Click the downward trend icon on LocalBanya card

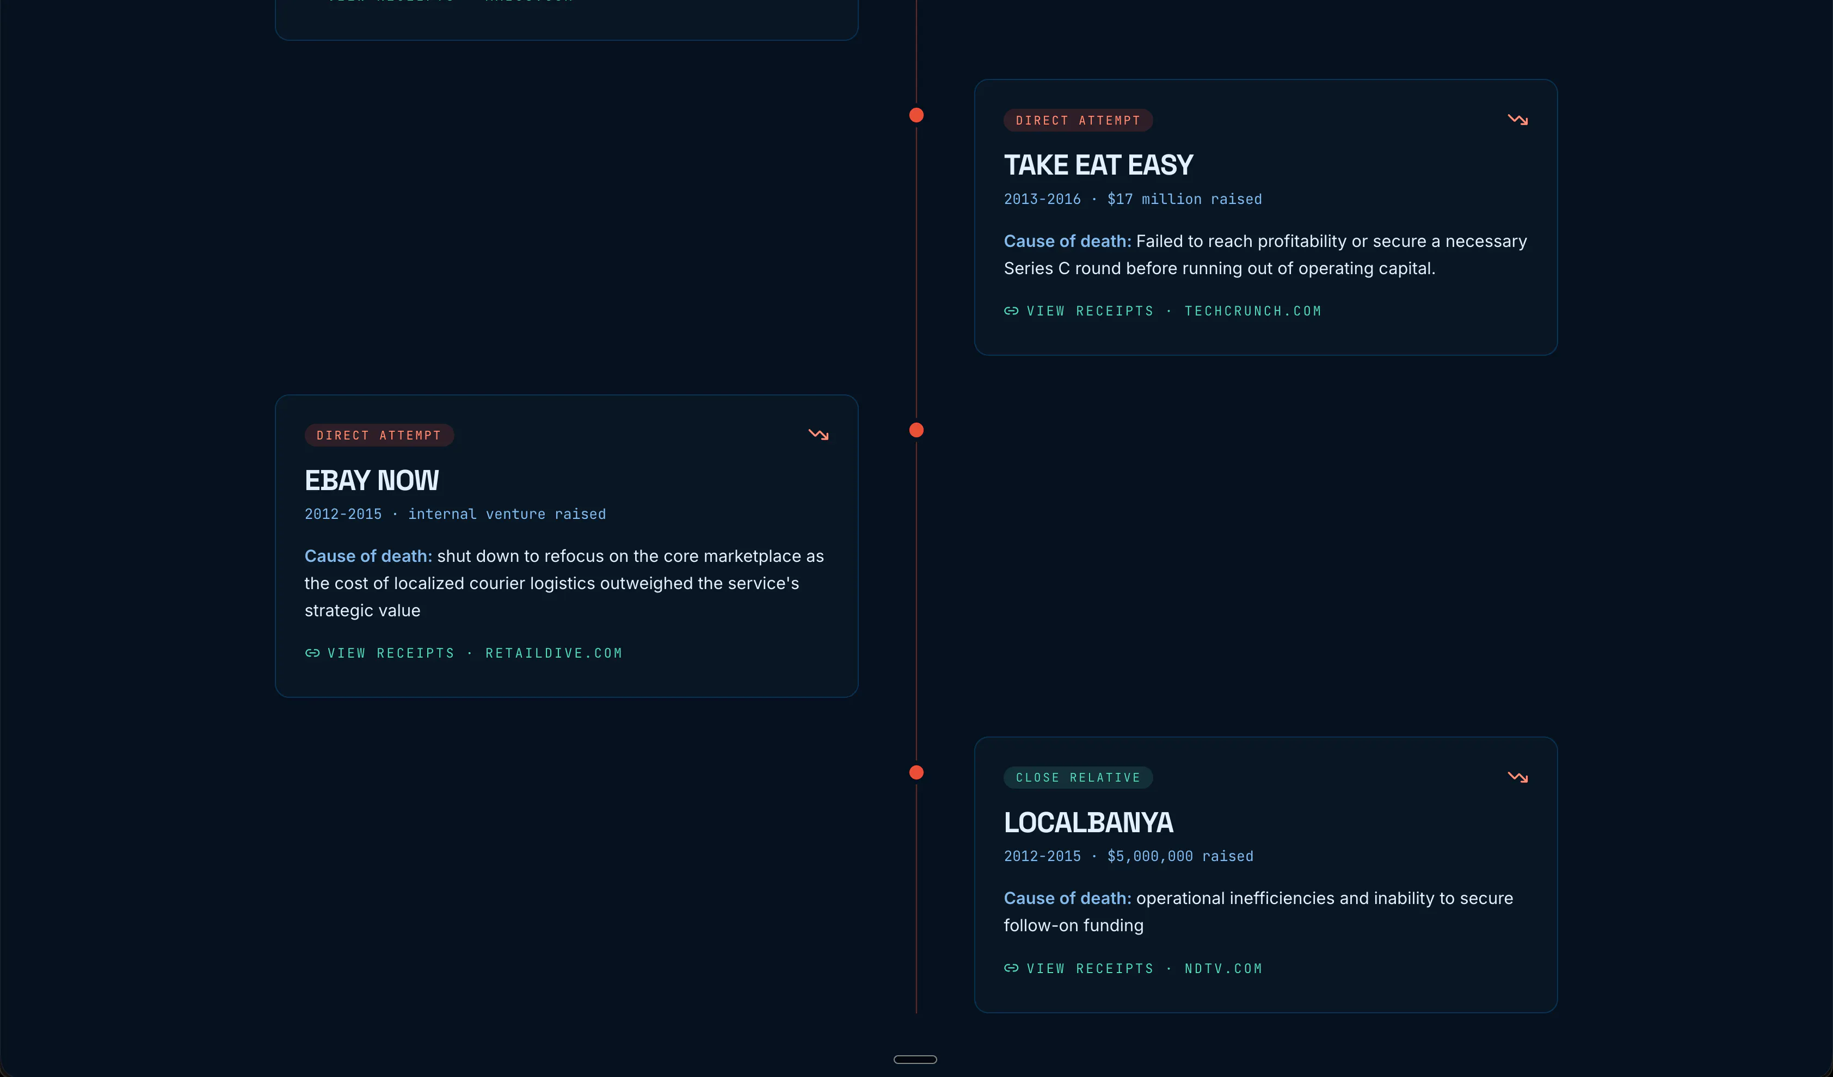[x=1517, y=777]
